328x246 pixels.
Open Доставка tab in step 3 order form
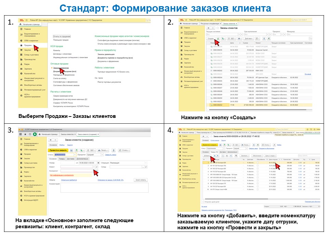[70, 159]
